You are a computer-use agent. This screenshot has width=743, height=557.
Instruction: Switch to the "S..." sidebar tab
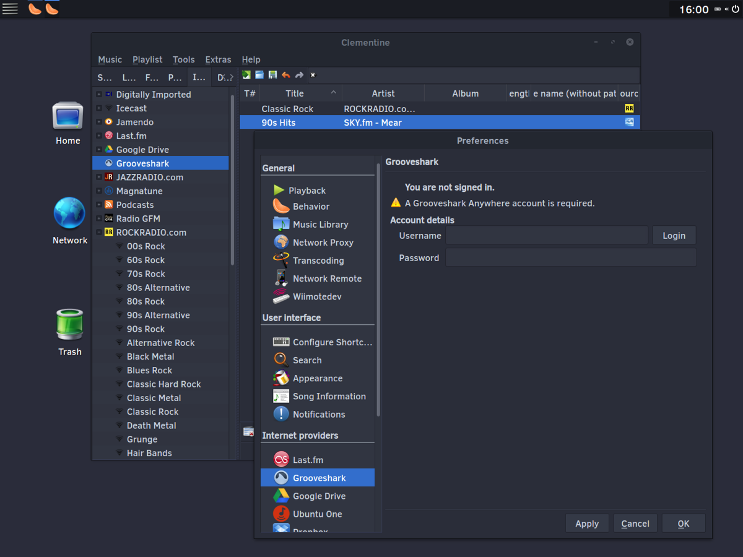pos(105,77)
